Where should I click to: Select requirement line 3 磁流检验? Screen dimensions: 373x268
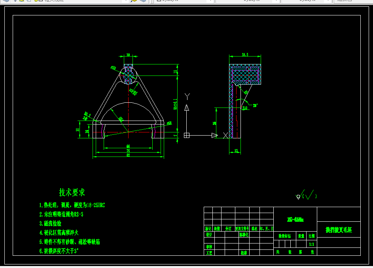[50, 224]
